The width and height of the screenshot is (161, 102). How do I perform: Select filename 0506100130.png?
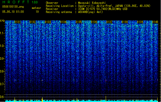(13, 7)
